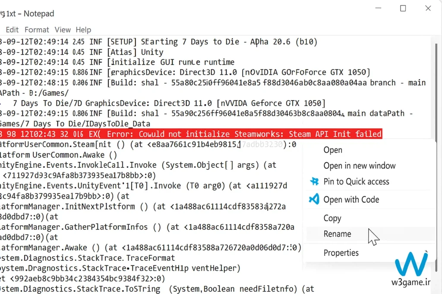
Task: Open Properties from the context menu
Action: coord(341,253)
